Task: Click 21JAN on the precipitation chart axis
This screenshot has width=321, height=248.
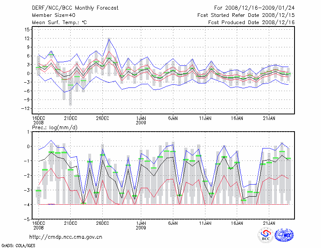Action: tap(269, 223)
